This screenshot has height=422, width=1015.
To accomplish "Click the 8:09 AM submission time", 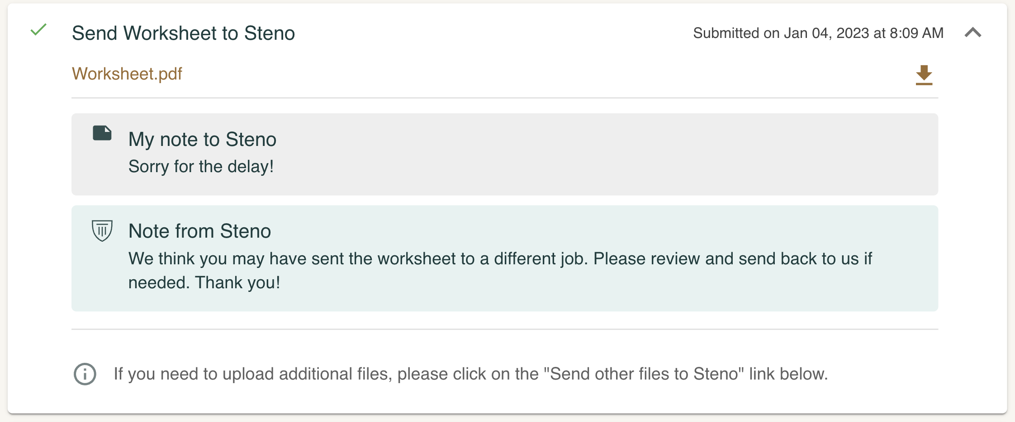I will [x=916, y=33].
